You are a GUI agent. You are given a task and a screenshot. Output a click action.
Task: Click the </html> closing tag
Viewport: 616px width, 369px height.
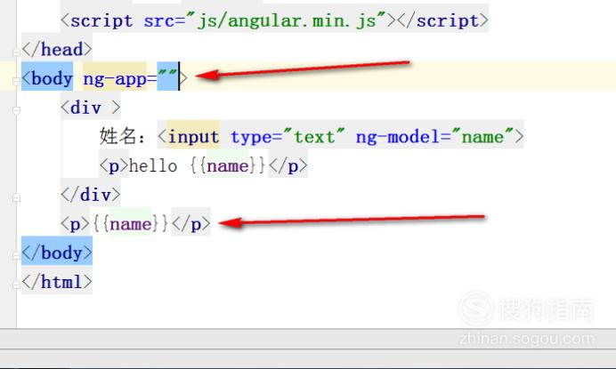[57, 282]
